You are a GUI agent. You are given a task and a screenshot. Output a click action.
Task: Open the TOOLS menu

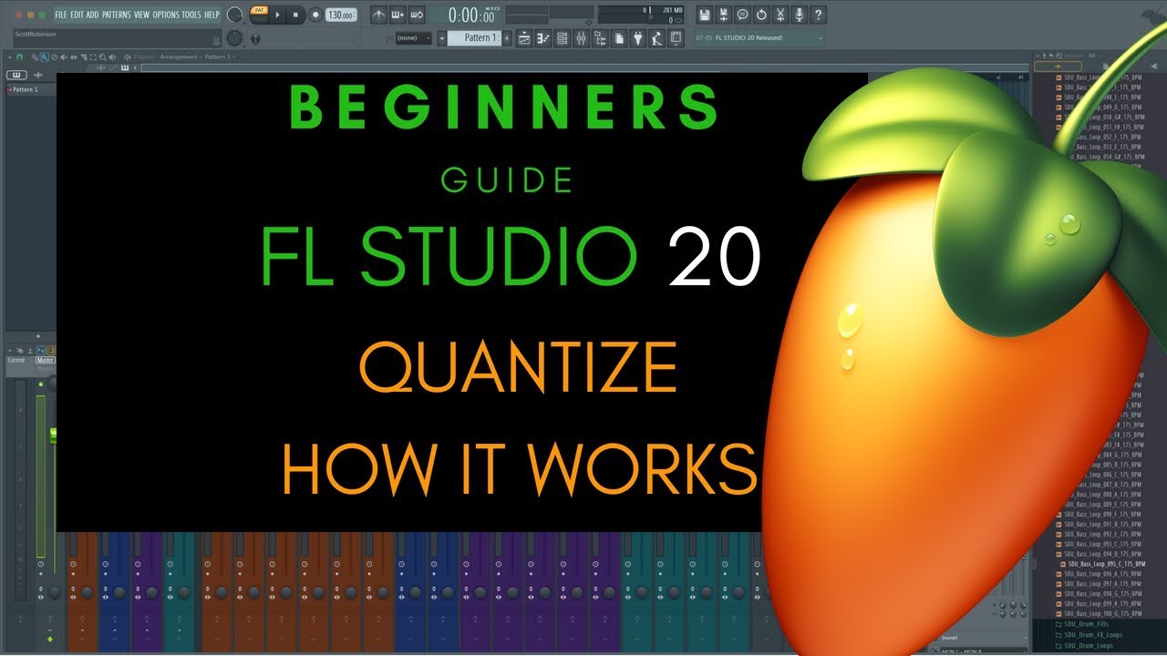point(191,15)
